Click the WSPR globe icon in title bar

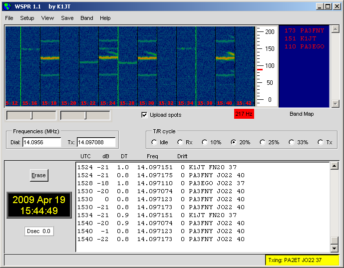[6, 6]
